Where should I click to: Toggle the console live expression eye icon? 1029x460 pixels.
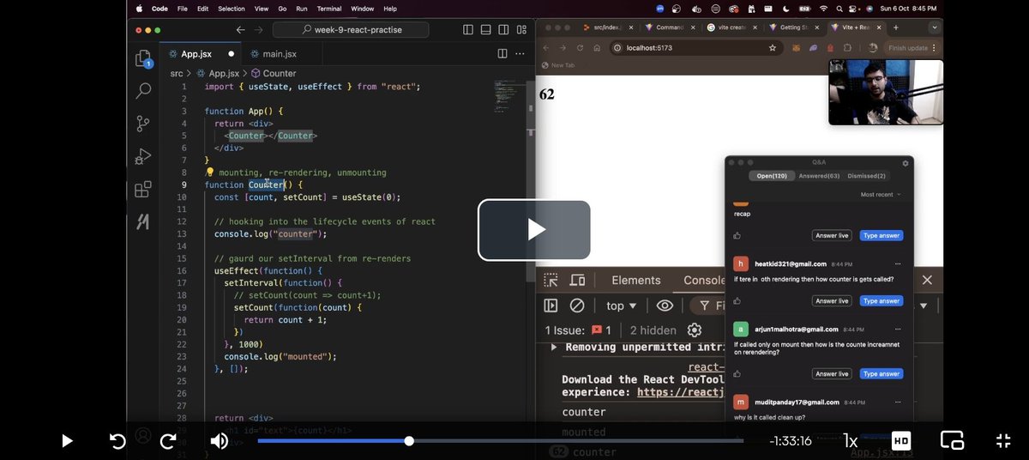pyautogui.click(x=665, y=306)
